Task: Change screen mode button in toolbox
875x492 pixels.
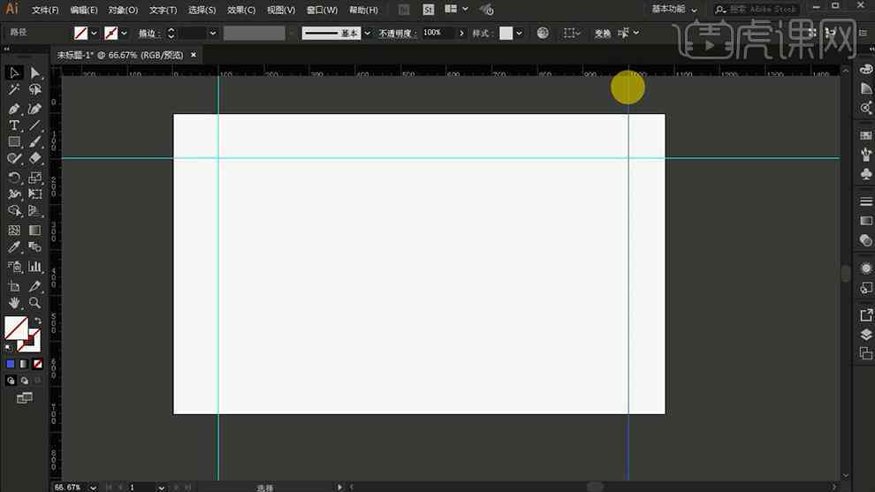Action: coord(25,398)
